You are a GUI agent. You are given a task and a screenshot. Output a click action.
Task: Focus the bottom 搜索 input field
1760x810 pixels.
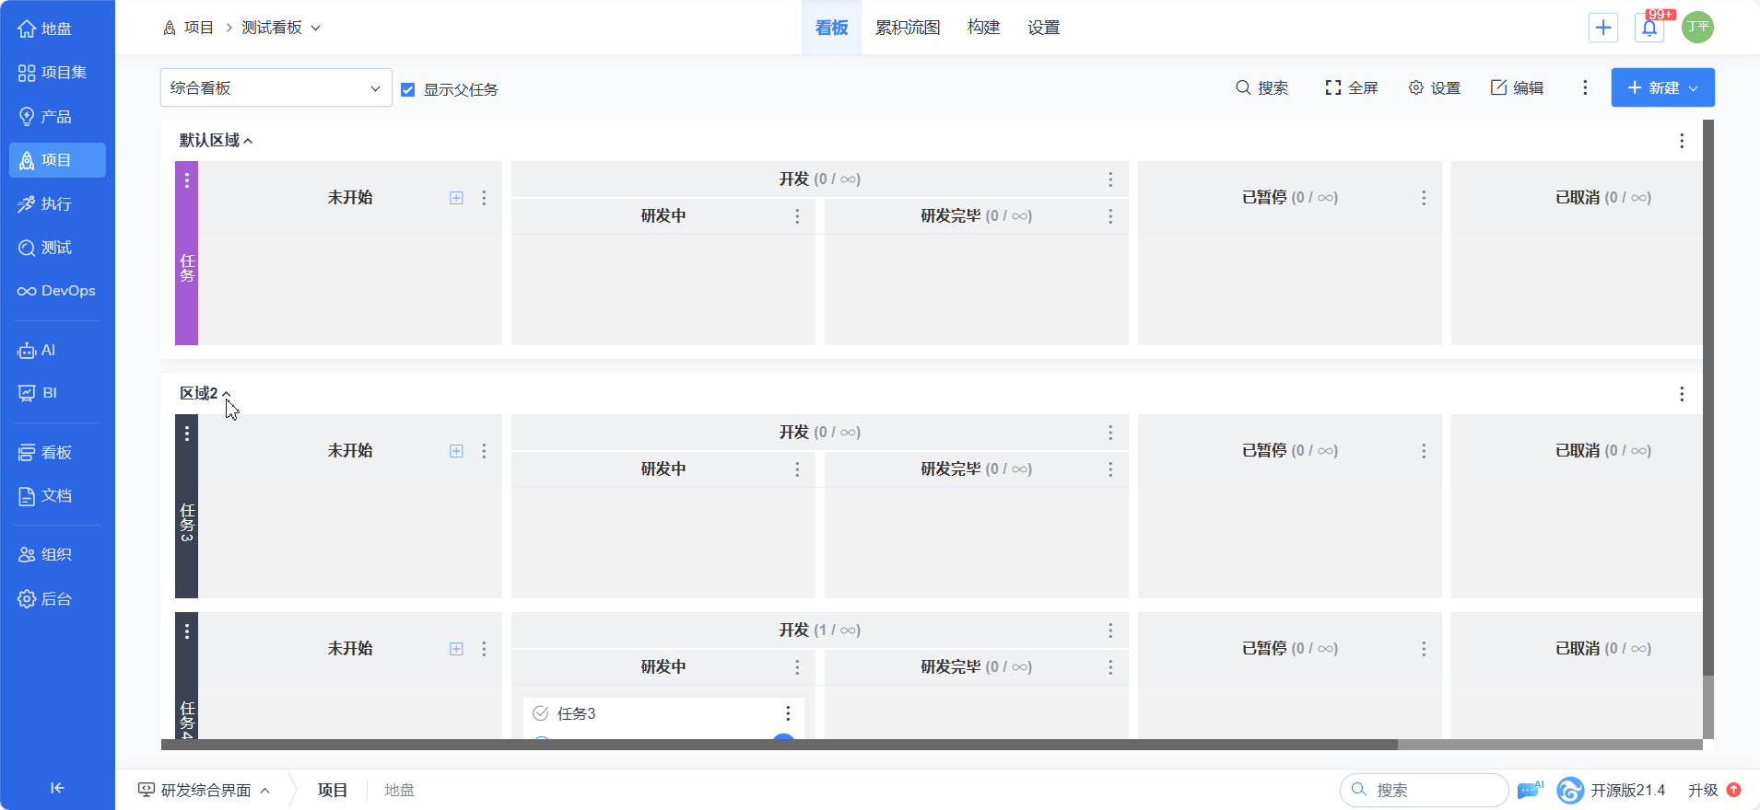[1424, 790]
